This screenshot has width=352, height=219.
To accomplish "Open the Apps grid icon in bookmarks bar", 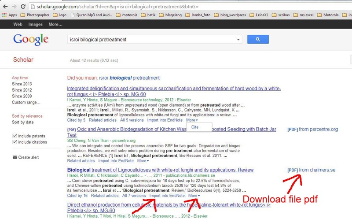I will (x=4, y=15).
